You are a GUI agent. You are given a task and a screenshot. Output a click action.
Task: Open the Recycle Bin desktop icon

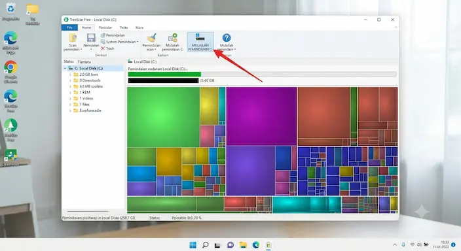point(10,12)
